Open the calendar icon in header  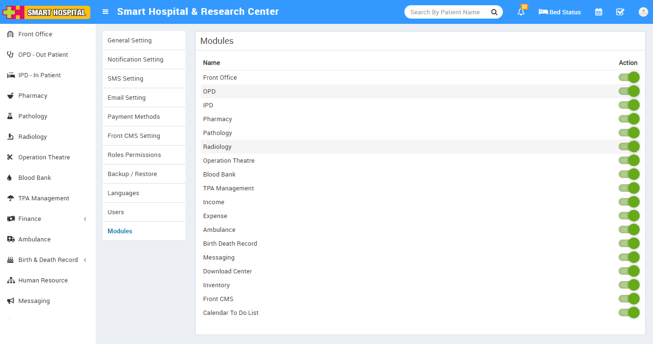(599, 12)
